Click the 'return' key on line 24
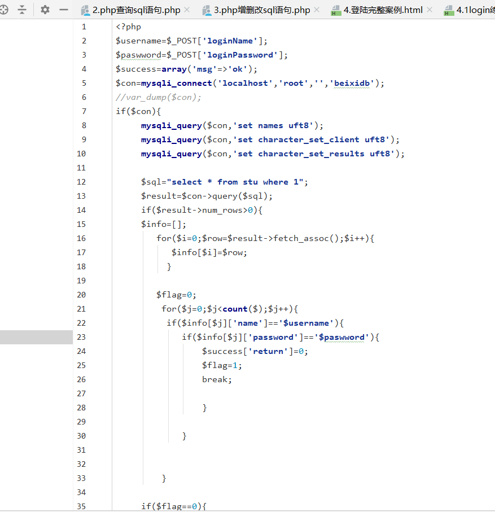Screen dimensions: 495x512 268,351
